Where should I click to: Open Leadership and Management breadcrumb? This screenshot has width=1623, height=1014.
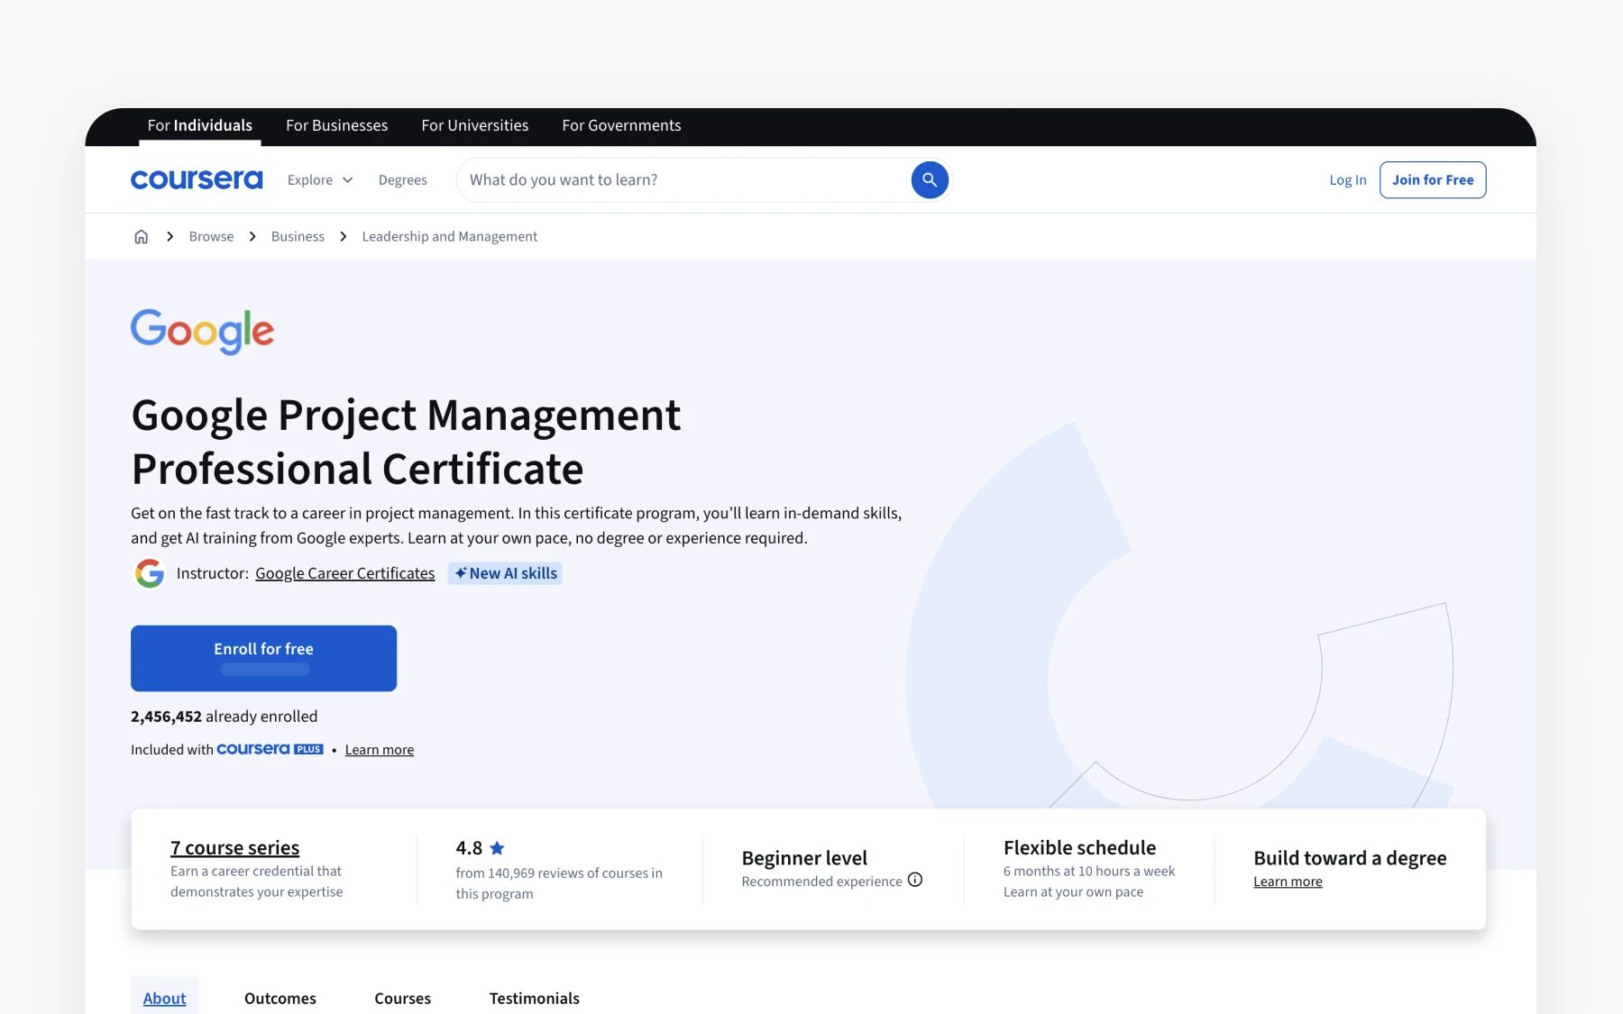pos(450,236)
